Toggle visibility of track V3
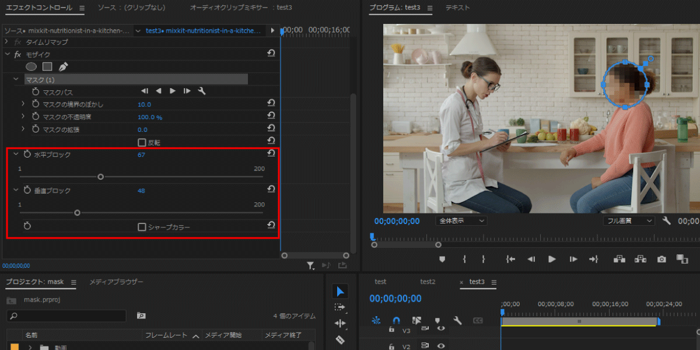Screen dimensions: 700x350 [442, 328]
